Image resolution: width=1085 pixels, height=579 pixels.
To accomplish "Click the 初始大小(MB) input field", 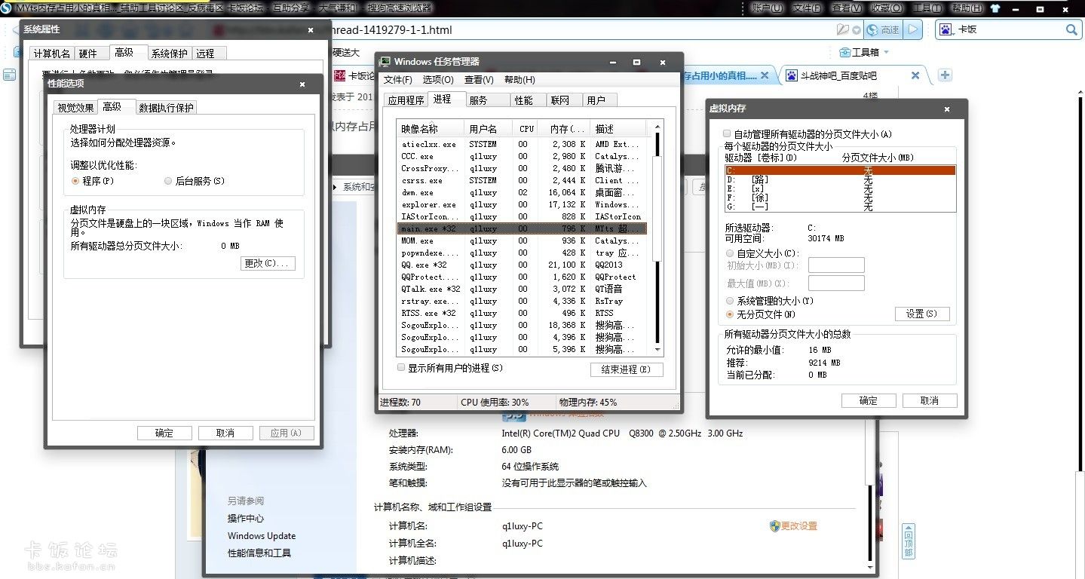I will pos(836,265).
